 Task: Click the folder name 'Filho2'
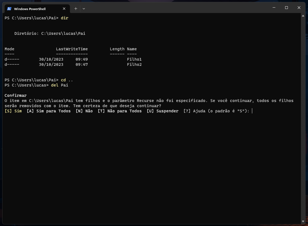134,64
